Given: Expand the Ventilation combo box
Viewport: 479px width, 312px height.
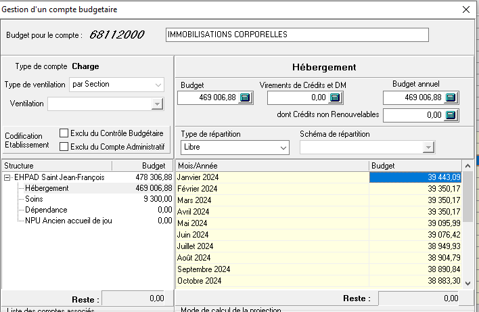Looking at the screenshot, I should (158, 104).
